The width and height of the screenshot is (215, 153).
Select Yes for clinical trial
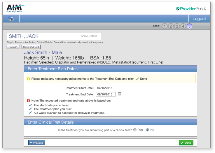point(135,130)
